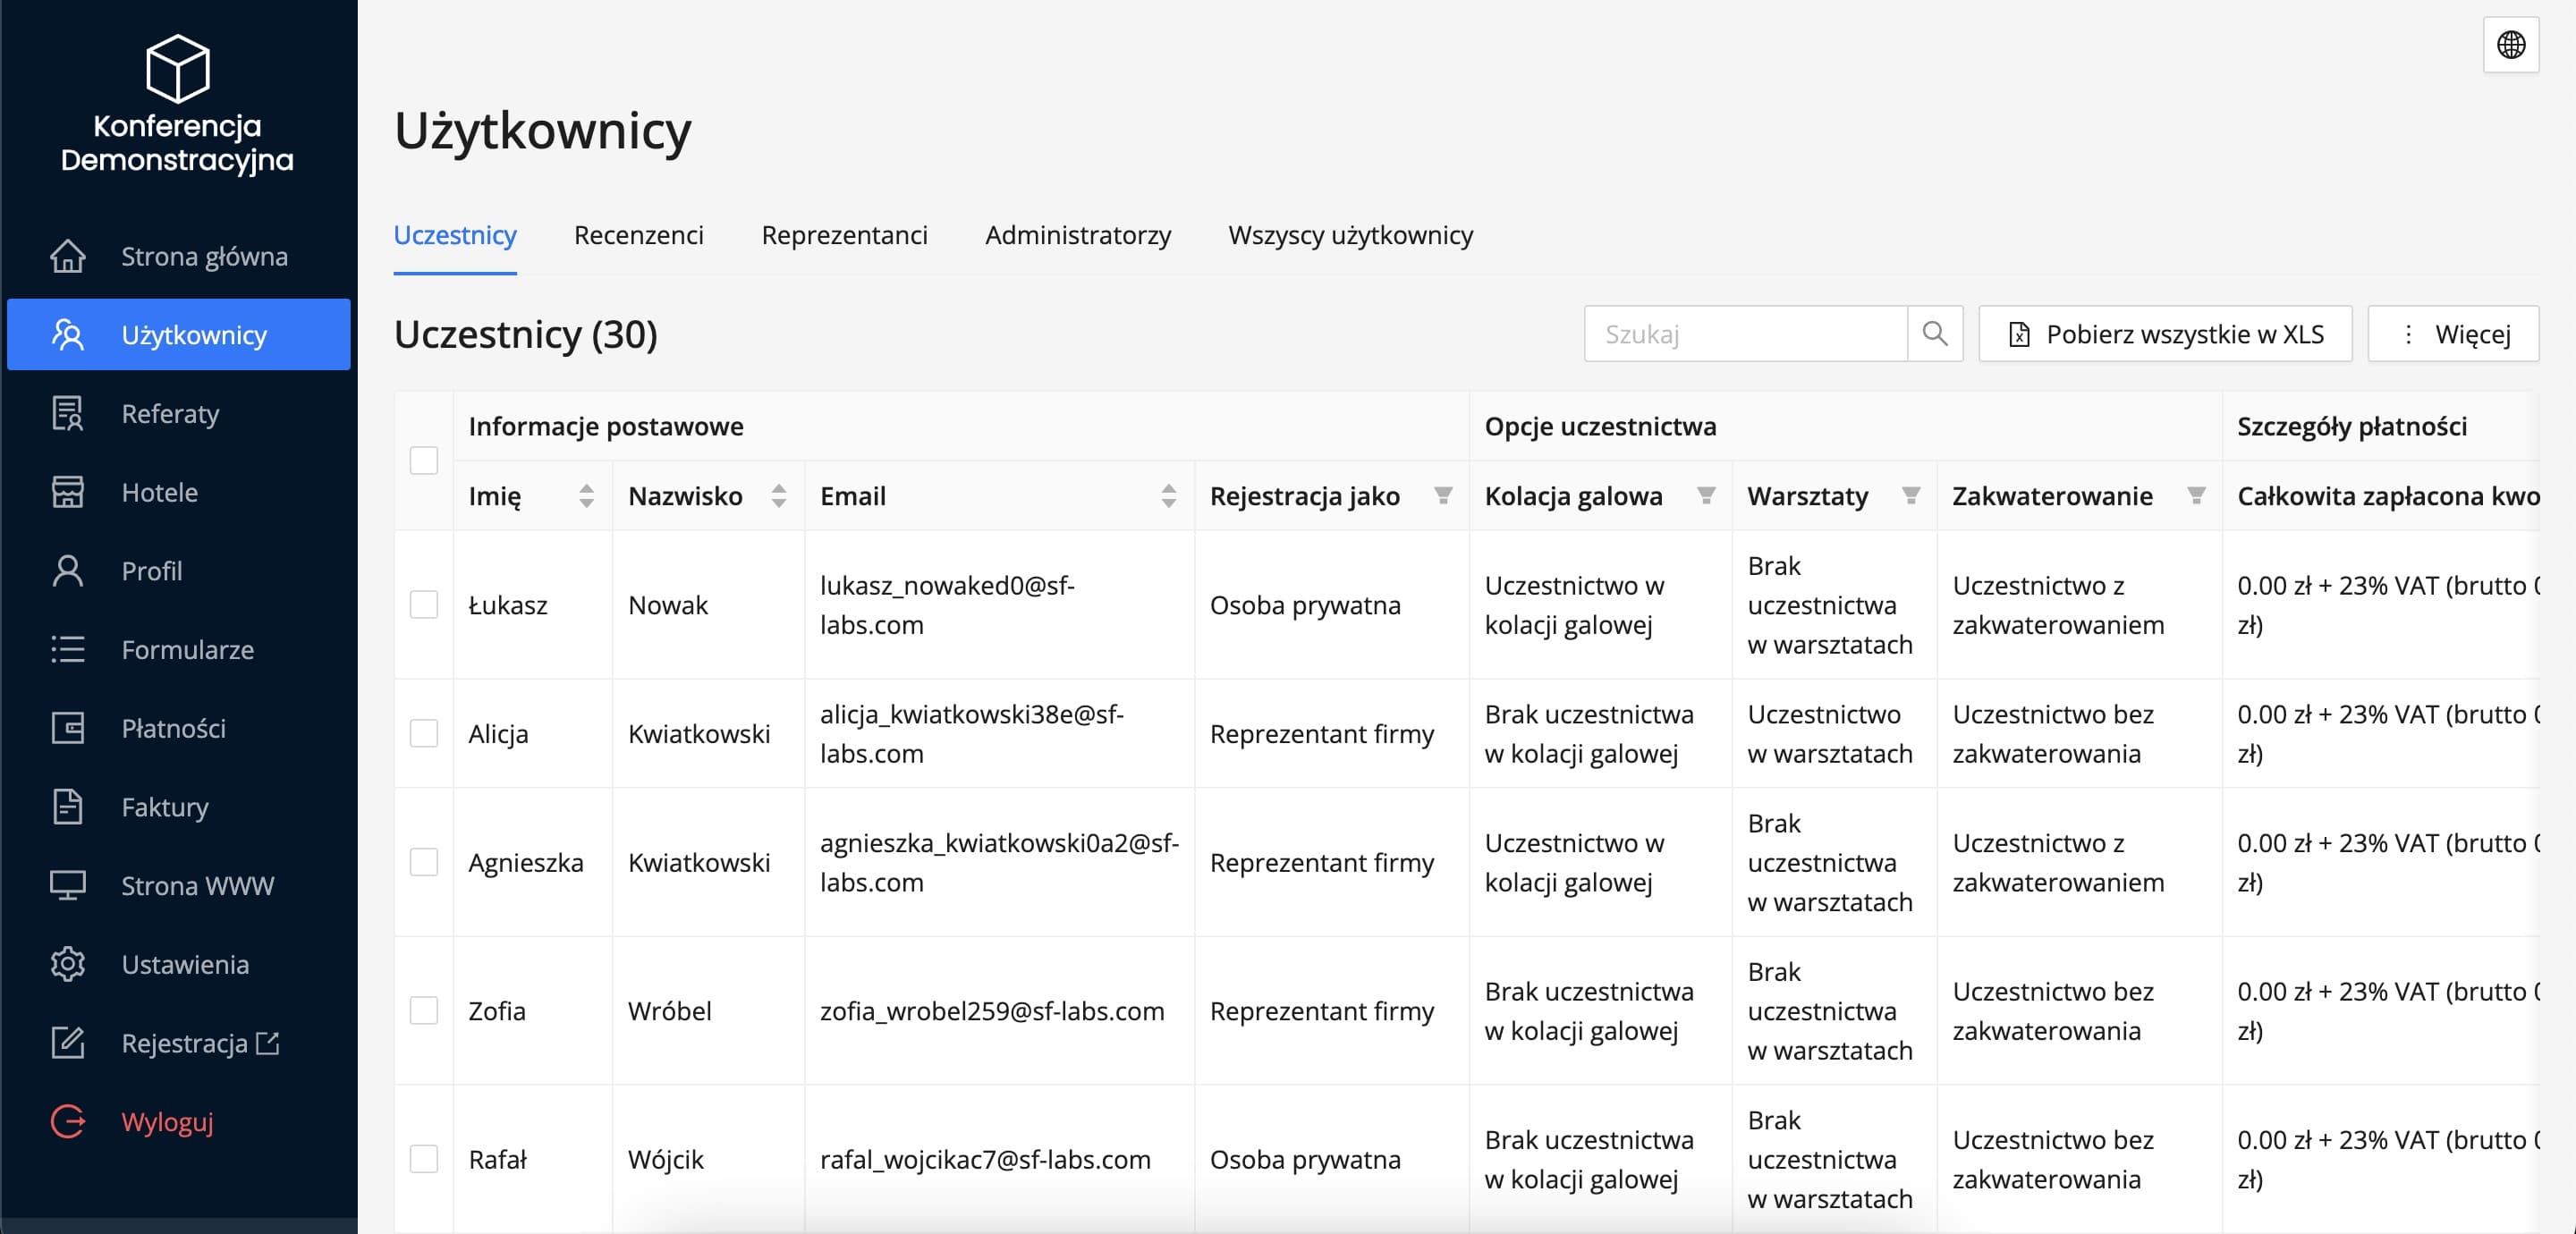The height and width of the screenshot is (1234, 2576).
Task: Open the language globe button
Action: tap(2511, 45)
